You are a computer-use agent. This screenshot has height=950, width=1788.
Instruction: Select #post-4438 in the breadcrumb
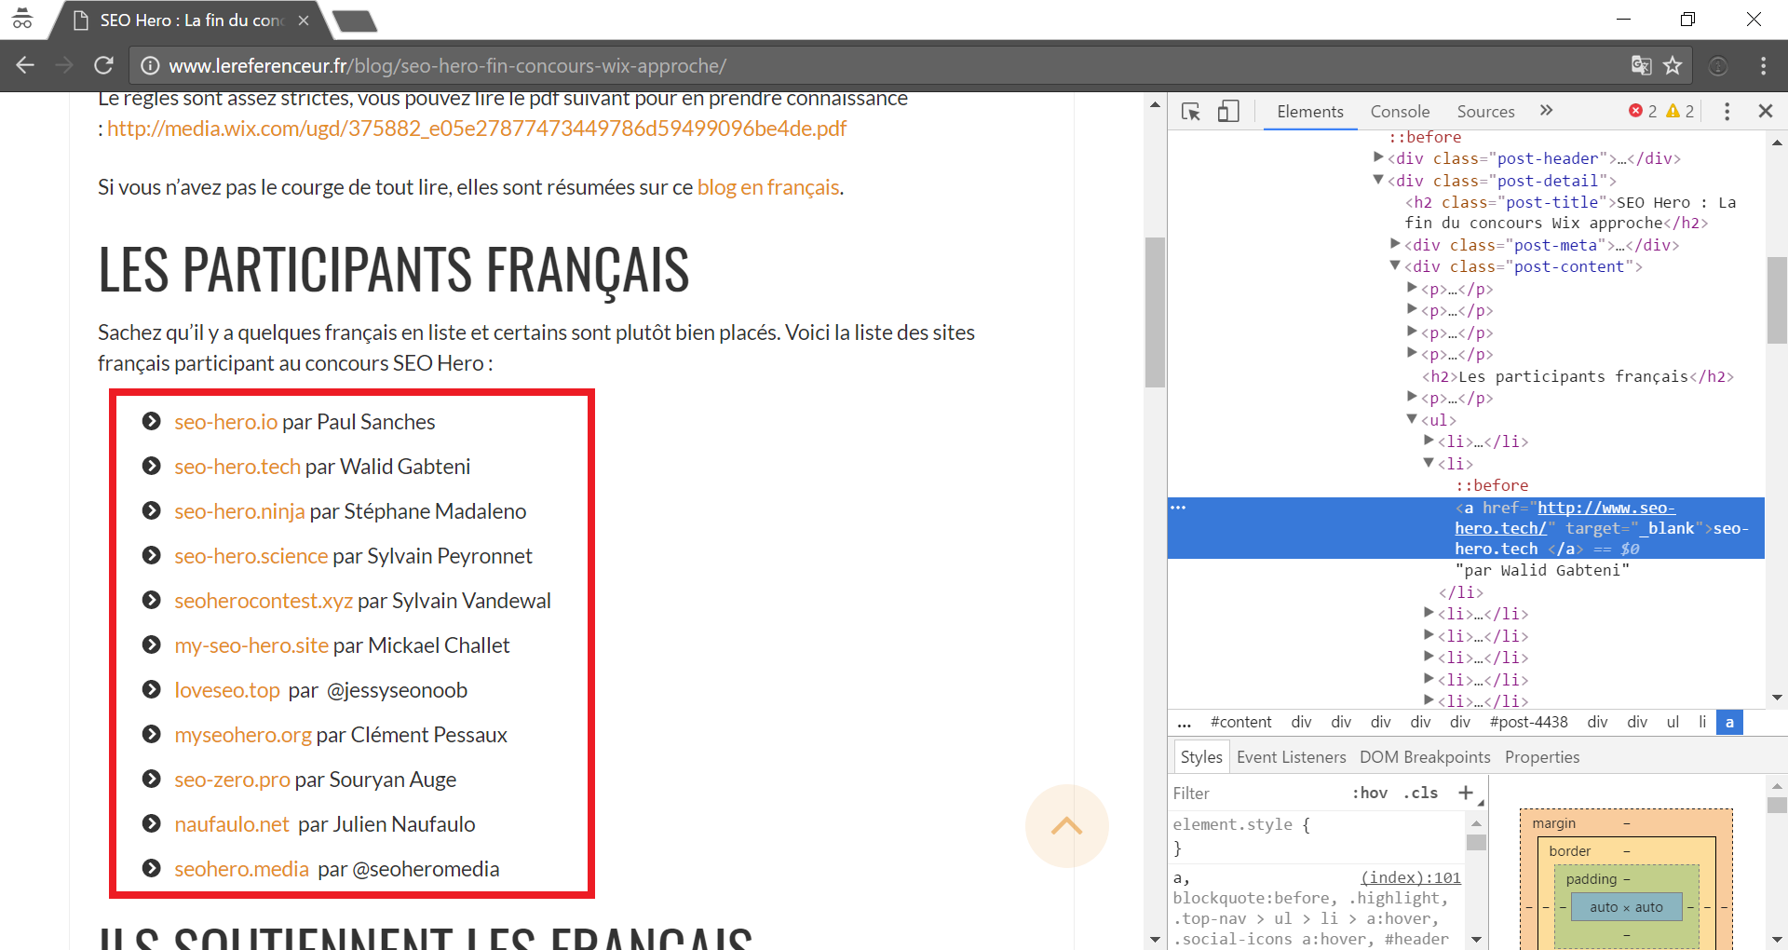pyautogui.click(x=1528, y=723)
